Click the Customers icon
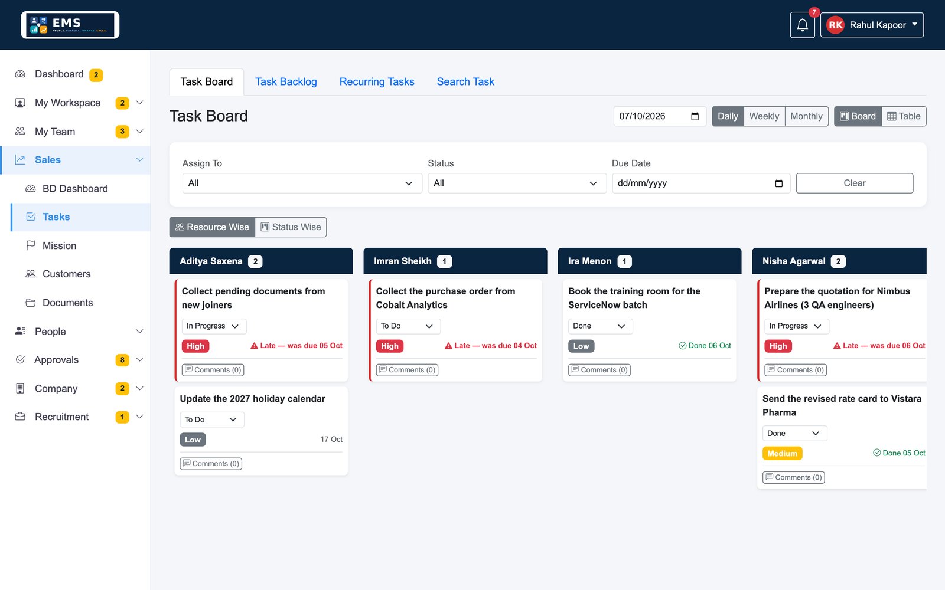 [x=31, y=274]
